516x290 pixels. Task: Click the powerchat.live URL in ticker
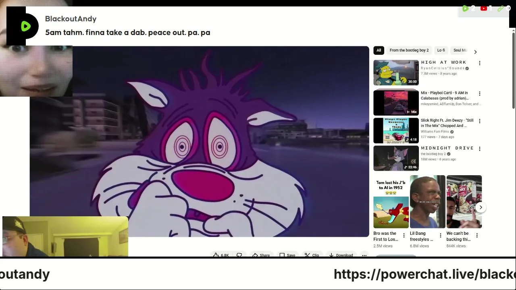424,274
